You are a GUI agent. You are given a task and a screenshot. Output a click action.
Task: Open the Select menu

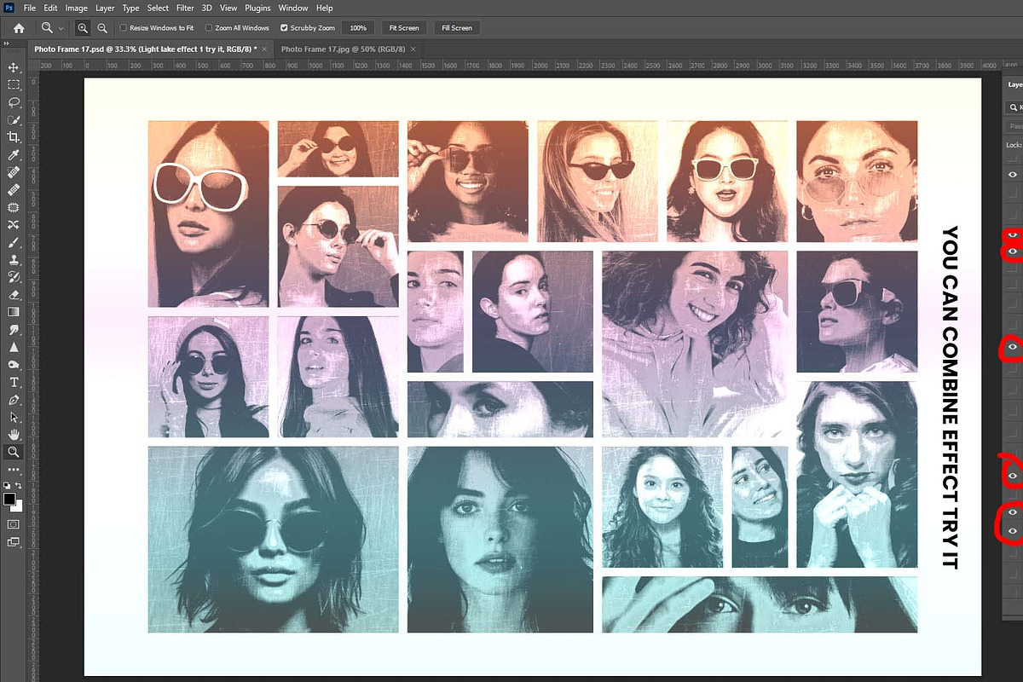point(158,8)
